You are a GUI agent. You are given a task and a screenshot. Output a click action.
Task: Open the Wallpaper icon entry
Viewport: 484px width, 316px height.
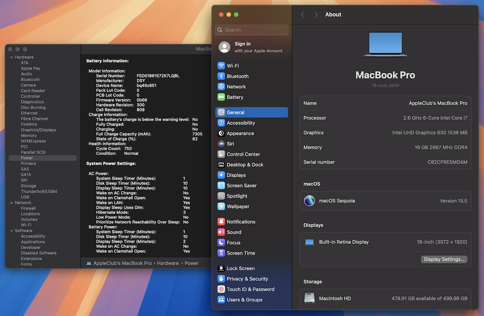221,207
